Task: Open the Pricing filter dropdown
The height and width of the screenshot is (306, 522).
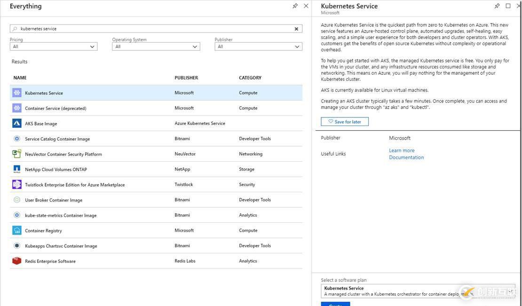Action: (53, 47)
